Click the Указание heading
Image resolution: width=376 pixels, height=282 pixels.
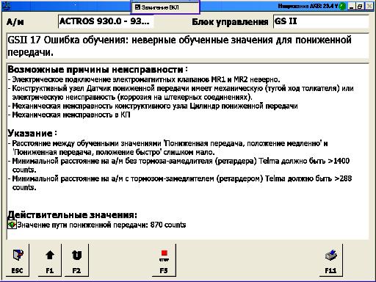[32, 134]
